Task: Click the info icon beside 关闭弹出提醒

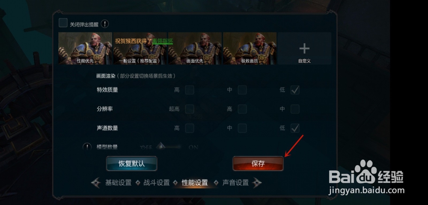Action: coord(105,24)
